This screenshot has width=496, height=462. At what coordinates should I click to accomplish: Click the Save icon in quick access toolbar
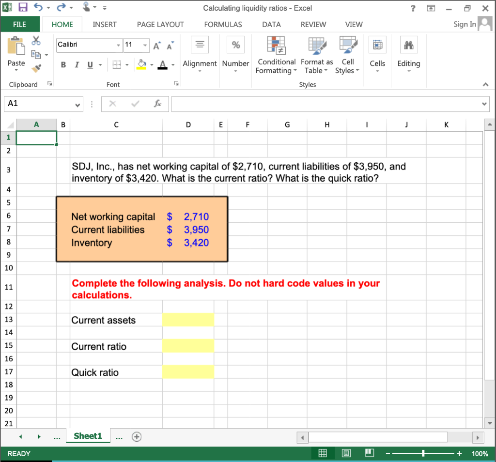pos(23,7)
